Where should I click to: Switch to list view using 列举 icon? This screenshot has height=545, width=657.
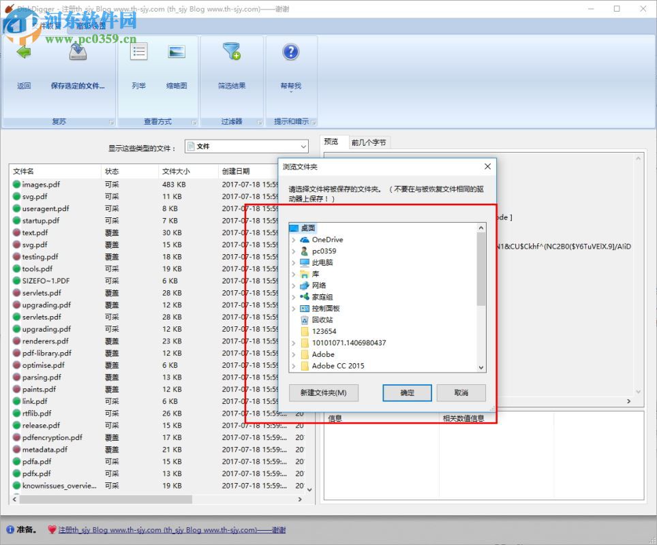coord(138,51)
